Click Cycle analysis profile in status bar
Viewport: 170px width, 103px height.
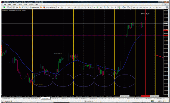click(x=89, y=101)
